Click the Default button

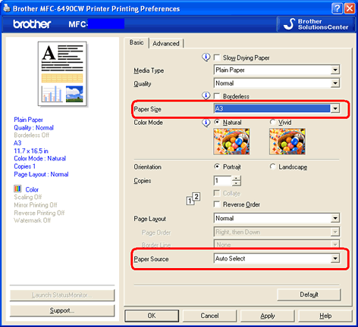coord(309,294)
